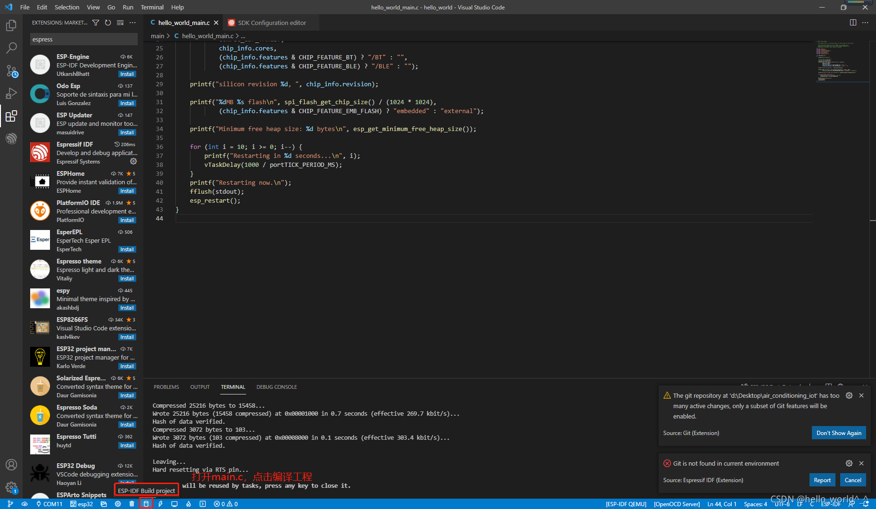Click Ln 44, Col 1 position indicator
The image size is (876, 509).
coord(722,504)
